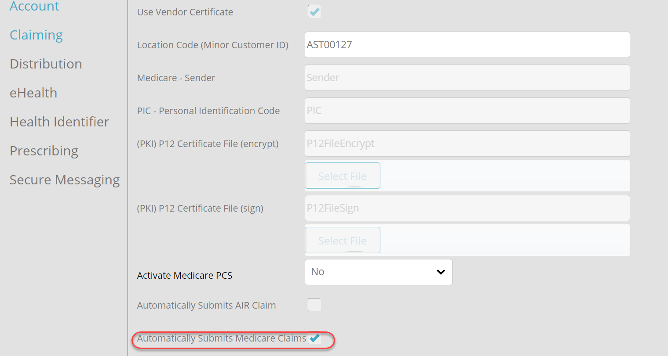The height and width of the screenshot is (356, 668).
Task: Select eHealth in the sidebar
Action: pos(33,93)
